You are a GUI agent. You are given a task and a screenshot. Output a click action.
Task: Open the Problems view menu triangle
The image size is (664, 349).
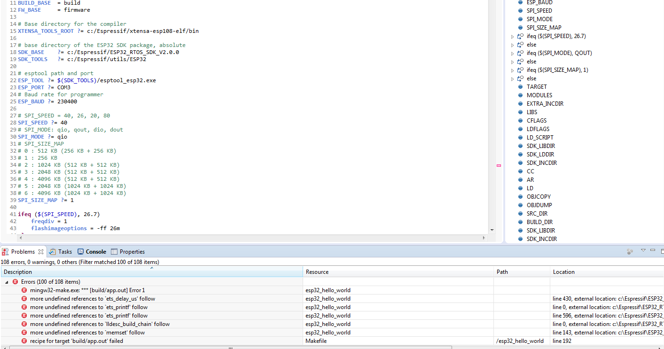pyautogui.click(x=643, y=250)
